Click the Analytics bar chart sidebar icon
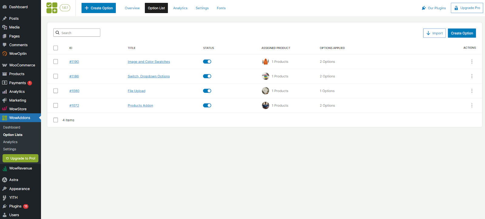Image resolution: width=485 pixels, height=219 pixels. click(x=5, y=92)
